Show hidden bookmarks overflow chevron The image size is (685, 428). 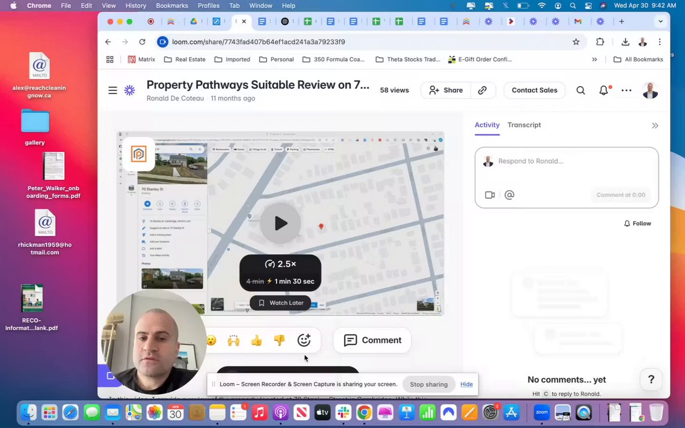point(595,59)
